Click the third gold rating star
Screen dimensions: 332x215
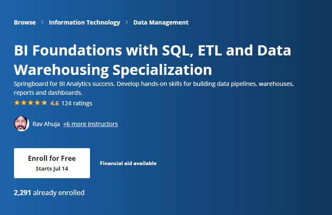click(x=31, y=103)
